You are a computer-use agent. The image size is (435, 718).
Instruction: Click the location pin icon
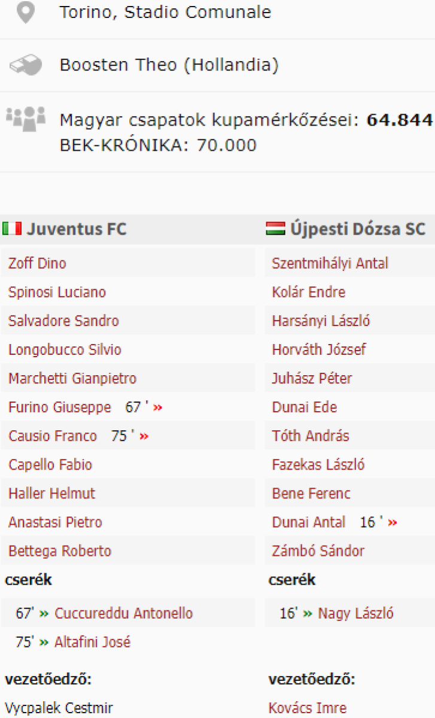tap(25, 13)
